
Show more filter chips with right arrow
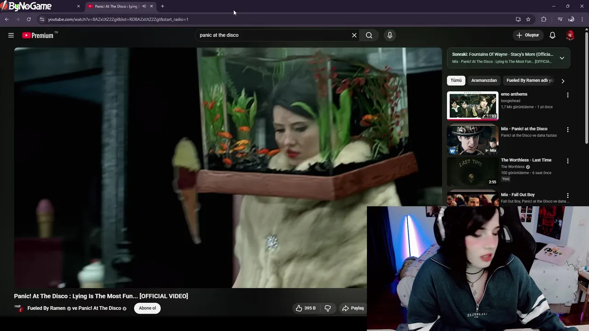562,81
